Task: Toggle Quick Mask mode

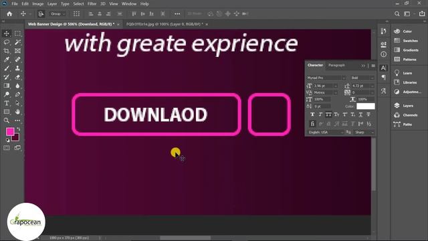Action: pyautogui.click(x=7, y=148)
